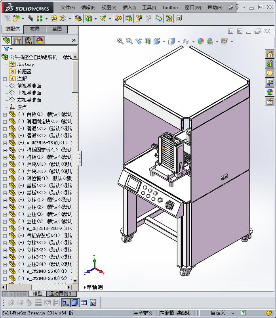This screenshot has width=276, height=318.
Task: Click the Apply Scene icon
Action: pyautogui.click(x=210, y=41)
